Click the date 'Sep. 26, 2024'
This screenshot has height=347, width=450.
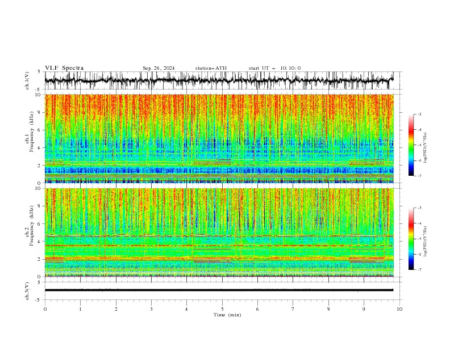coord(159,68)
